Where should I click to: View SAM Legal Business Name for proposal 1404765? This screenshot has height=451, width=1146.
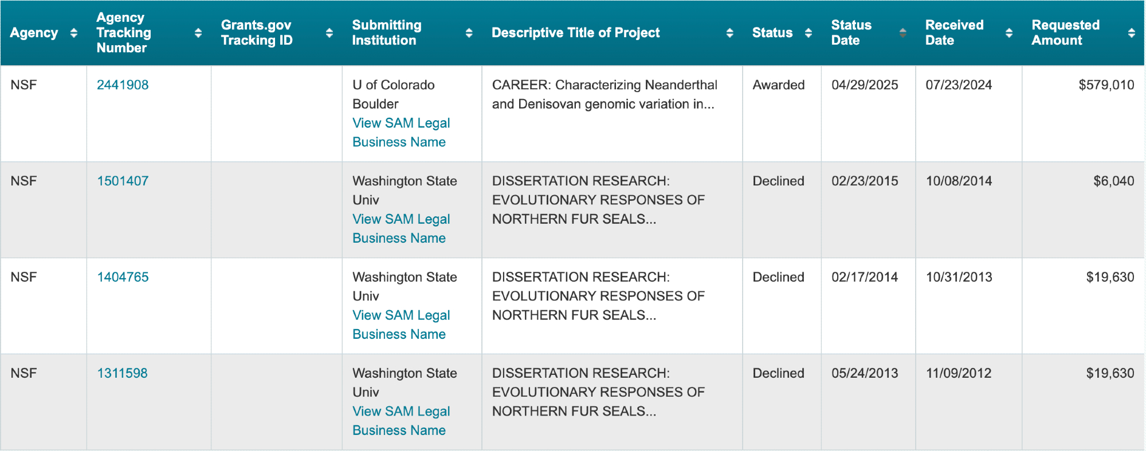coord(401,325)
